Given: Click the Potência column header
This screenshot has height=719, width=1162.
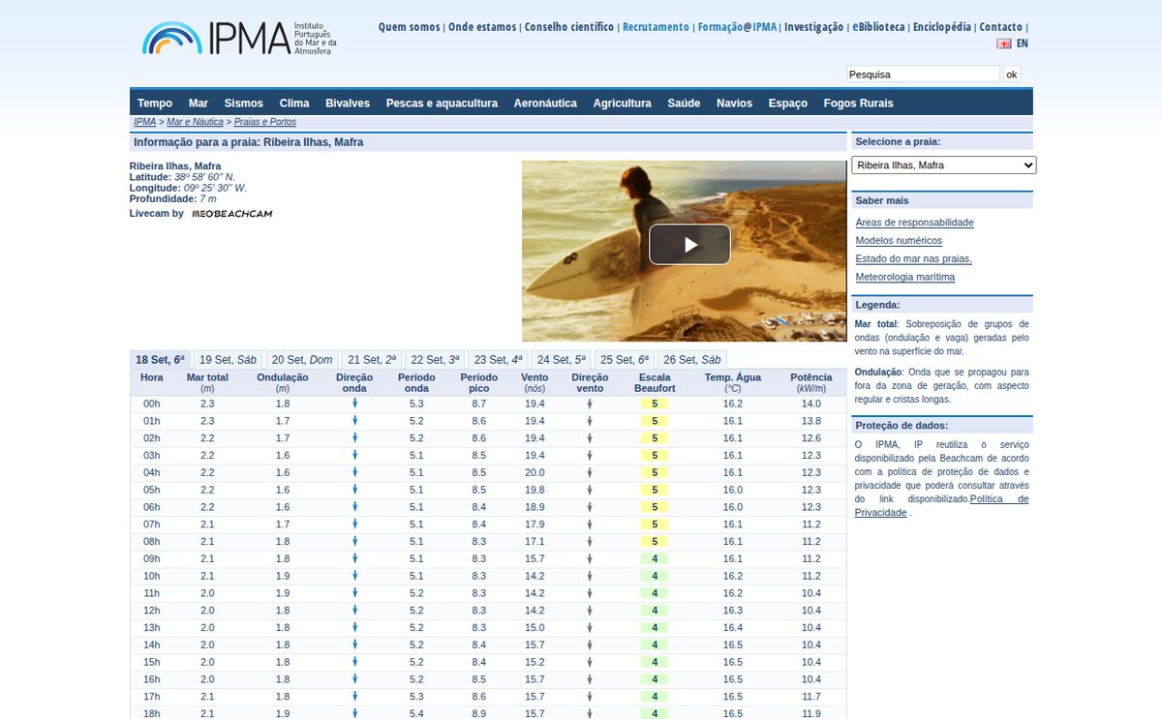Looking at the screenshot, I should [811, 382].
